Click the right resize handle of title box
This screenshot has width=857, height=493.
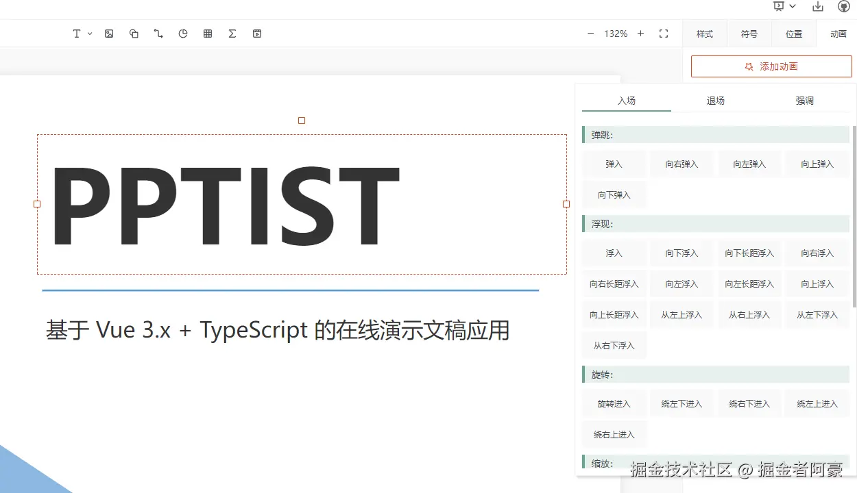(566, 204)
